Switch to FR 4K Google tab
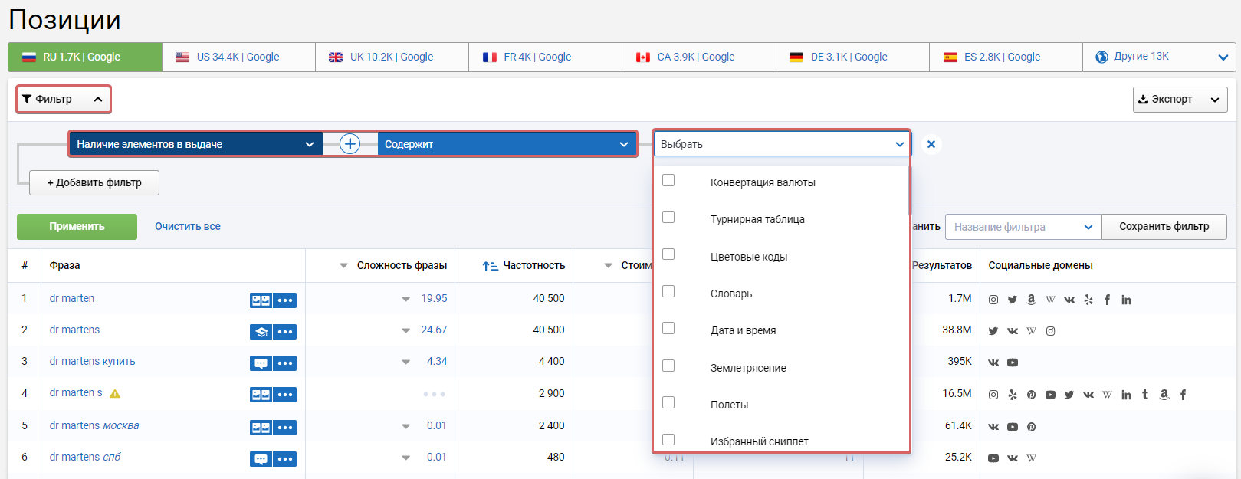Image resolution: width=1241 pixels, height=479 pixels. click(x=545, y=57)
